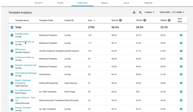Open the date range 10/01/2020 - 11/11/2020 dropdown
The image size is (193, 112).
[x=172, y=12]
